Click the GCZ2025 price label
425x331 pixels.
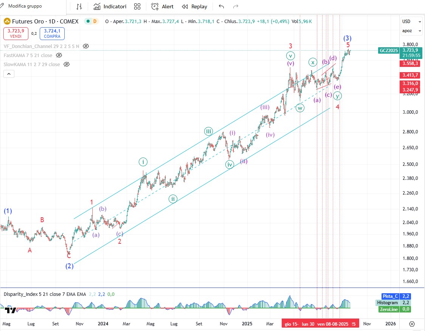click(389, 50)
